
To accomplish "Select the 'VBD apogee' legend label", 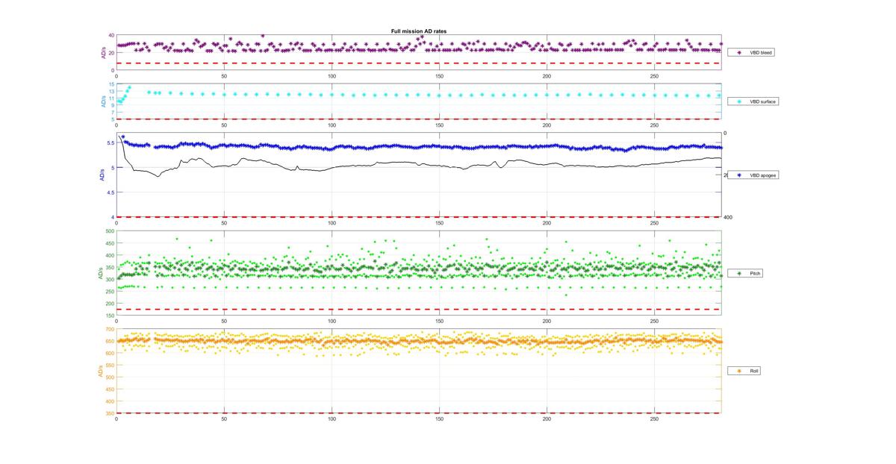I will tap(762, 175).
